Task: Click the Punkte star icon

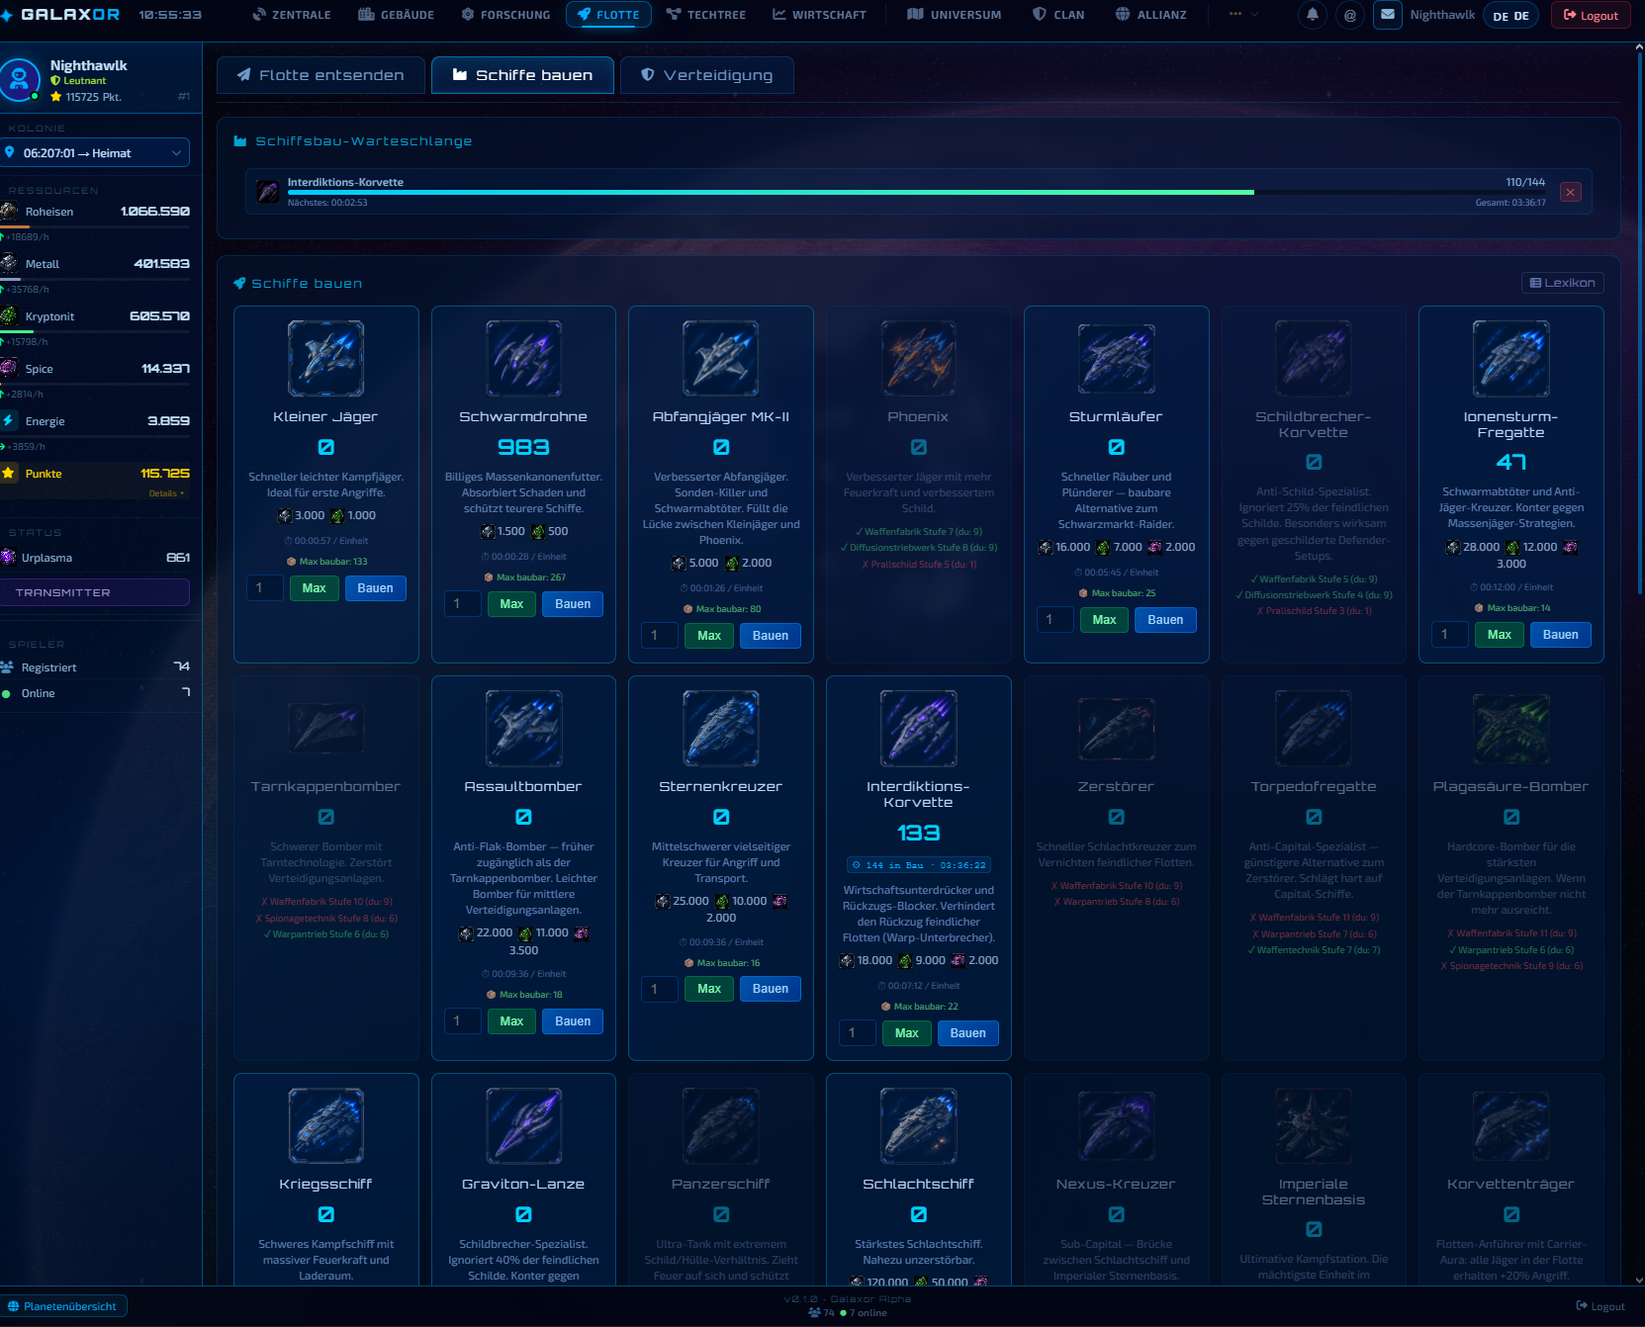Action: point(9,473)
